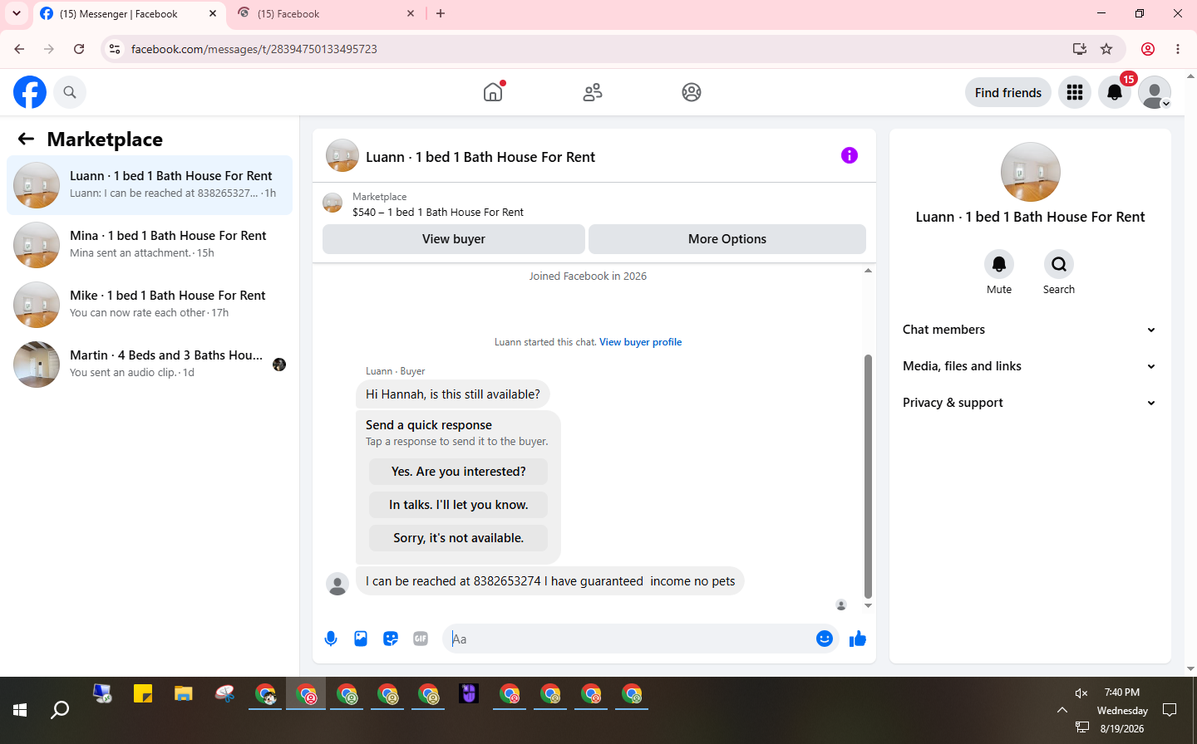Click the listing photo in the right panel

(1031, 172)
